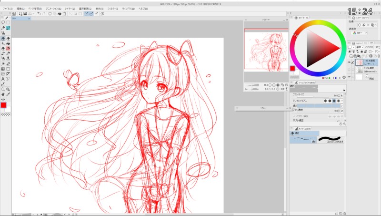
Task: Create a layer mask
Action: 371,56
